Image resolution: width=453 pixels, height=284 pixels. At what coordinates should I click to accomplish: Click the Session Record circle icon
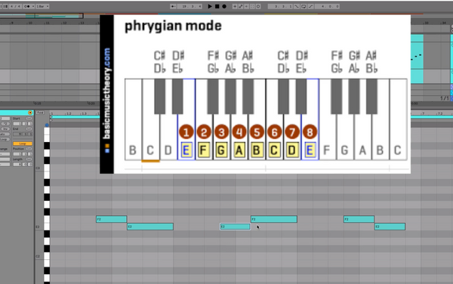click(258, 6)
